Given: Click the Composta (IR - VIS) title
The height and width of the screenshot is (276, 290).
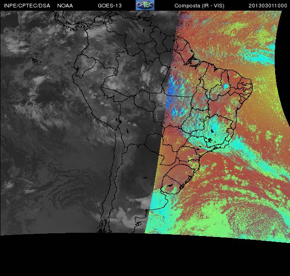Looking at the screenshot, I should (199, 6).
